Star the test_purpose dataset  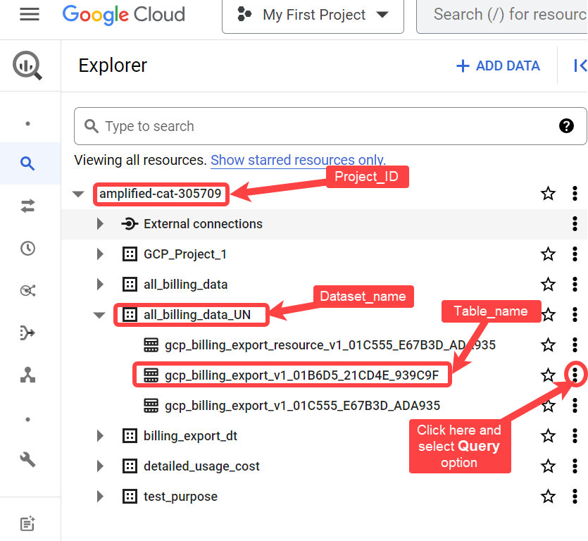[548, 497]
